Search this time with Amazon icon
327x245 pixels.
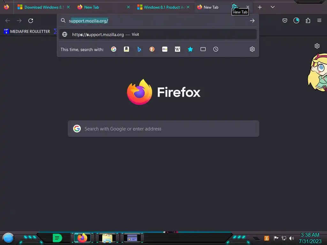(x=126, y=49)
